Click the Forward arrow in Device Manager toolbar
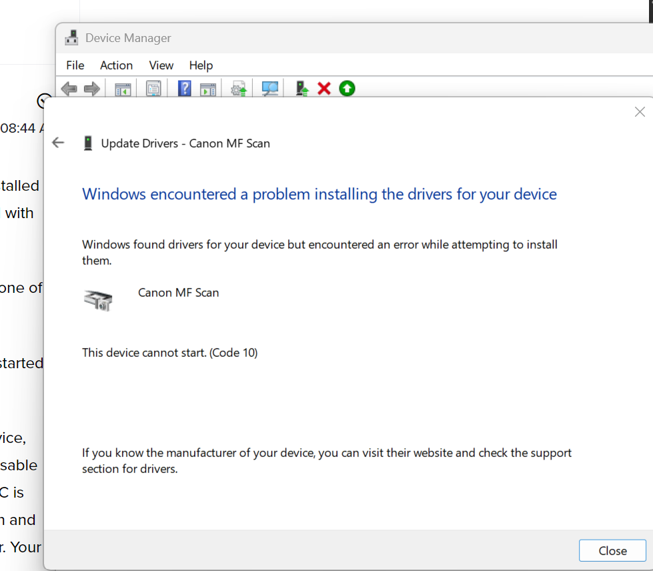This screenshot has width=653, height=571. point(92,88)
